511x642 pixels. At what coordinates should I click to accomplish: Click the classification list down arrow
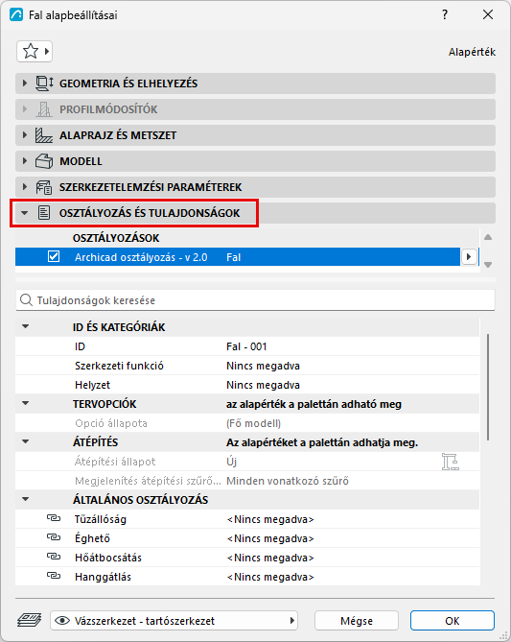tap(488, 265)
